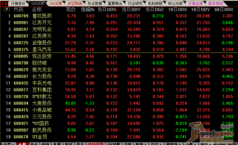The height and width of the screenshot is (145, 238).
Task: Open the 机构持股 tab
Action: pyautogui.click(x=155, y=3)
